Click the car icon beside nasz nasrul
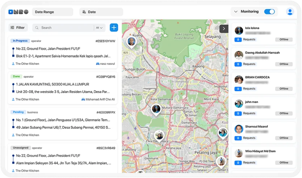 (x=98, y=64)
